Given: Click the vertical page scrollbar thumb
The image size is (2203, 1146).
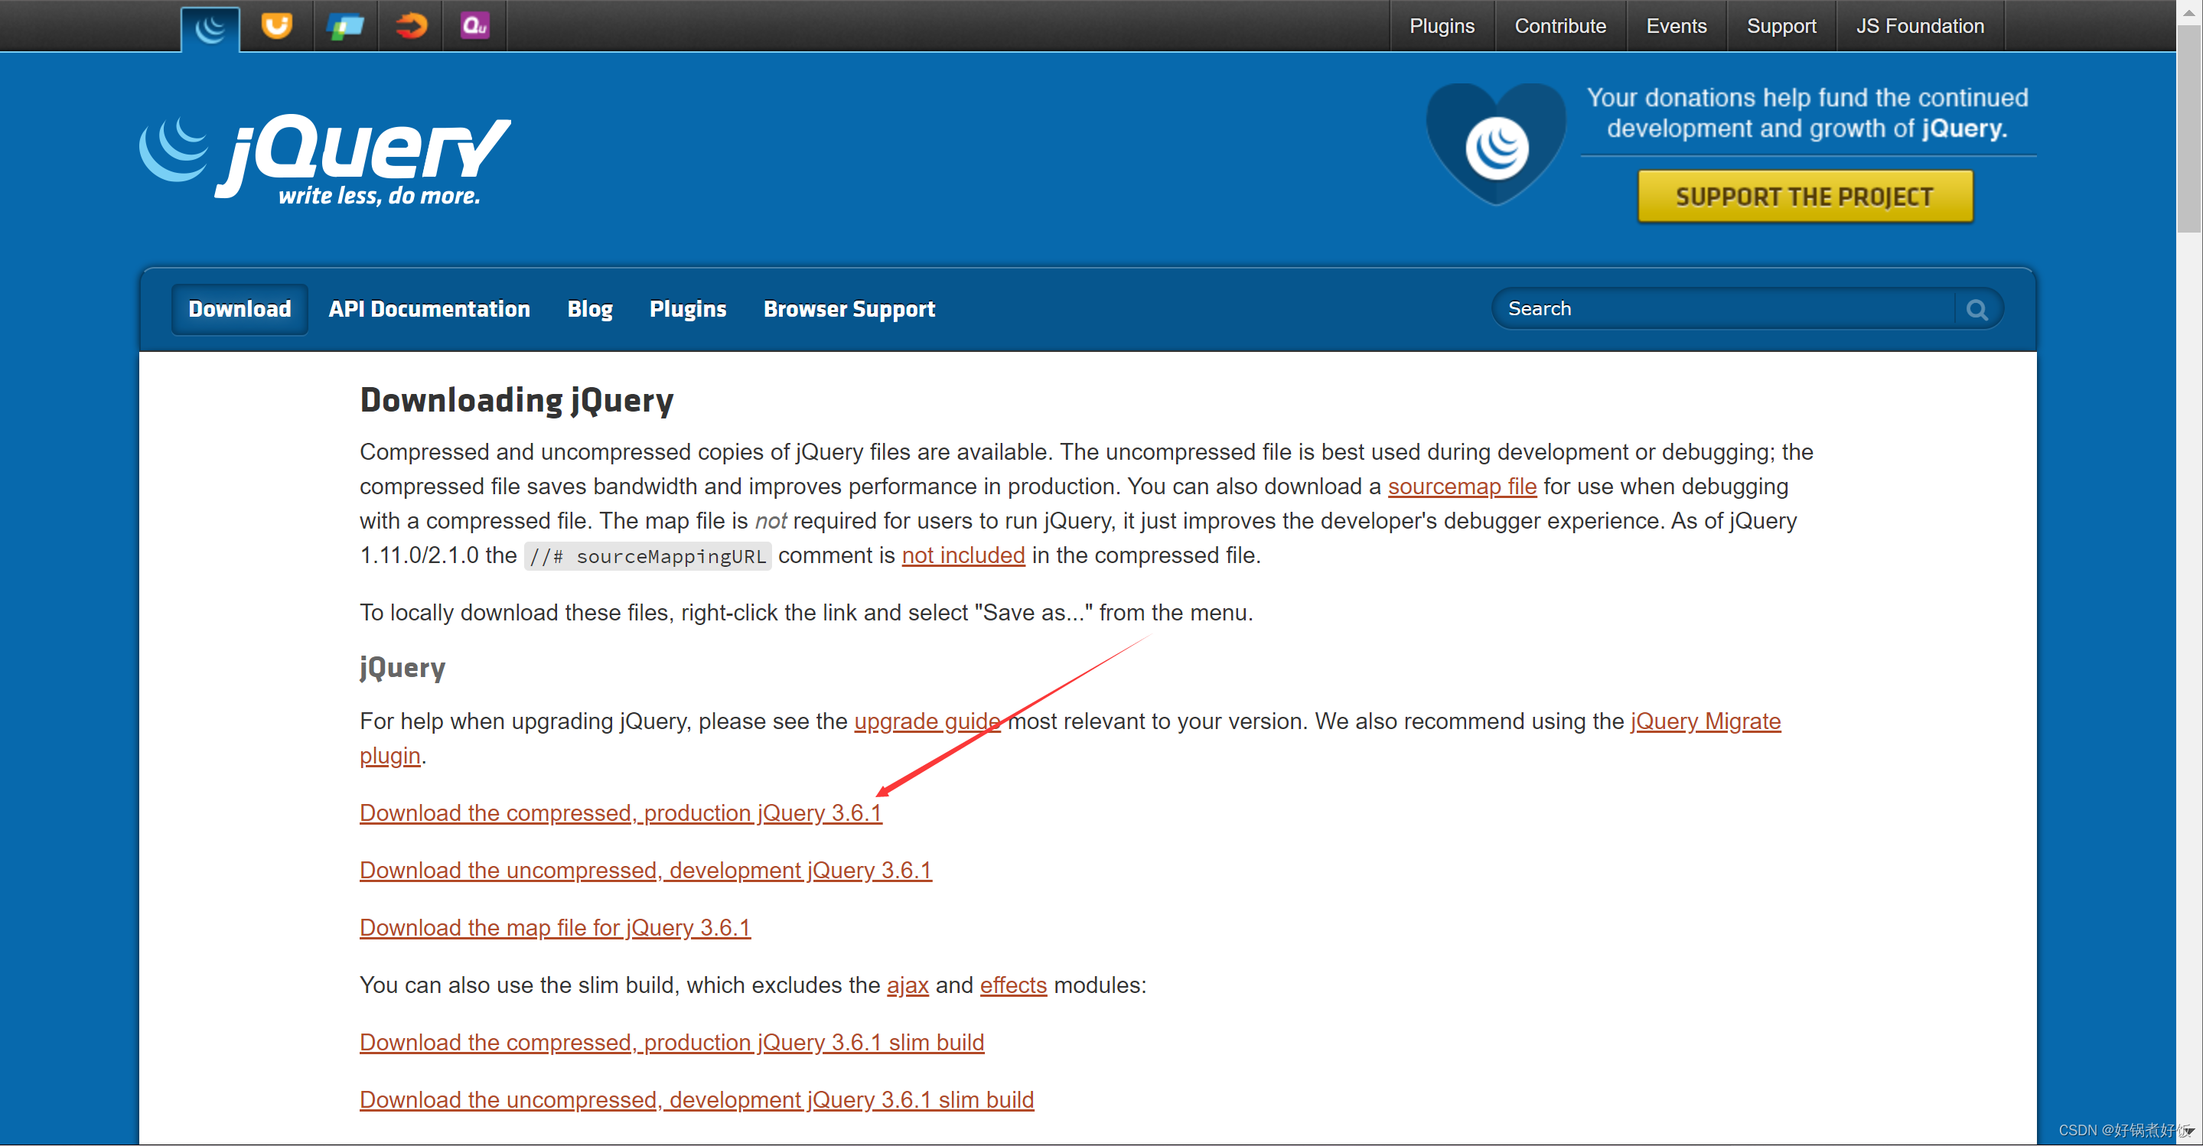Looking at the screenshot, I should pos(2188,129).
